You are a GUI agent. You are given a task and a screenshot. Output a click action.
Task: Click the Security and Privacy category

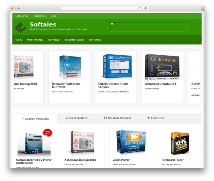(171, 165)
